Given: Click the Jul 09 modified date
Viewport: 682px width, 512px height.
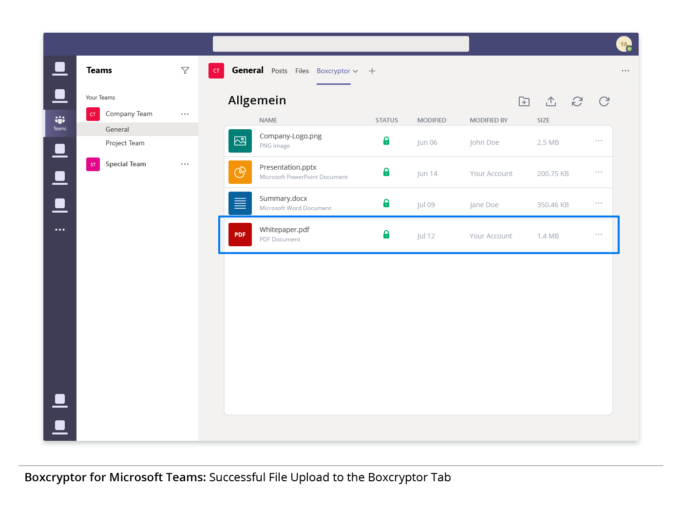Looking at the screenshot, I should [x=426, y=205].
